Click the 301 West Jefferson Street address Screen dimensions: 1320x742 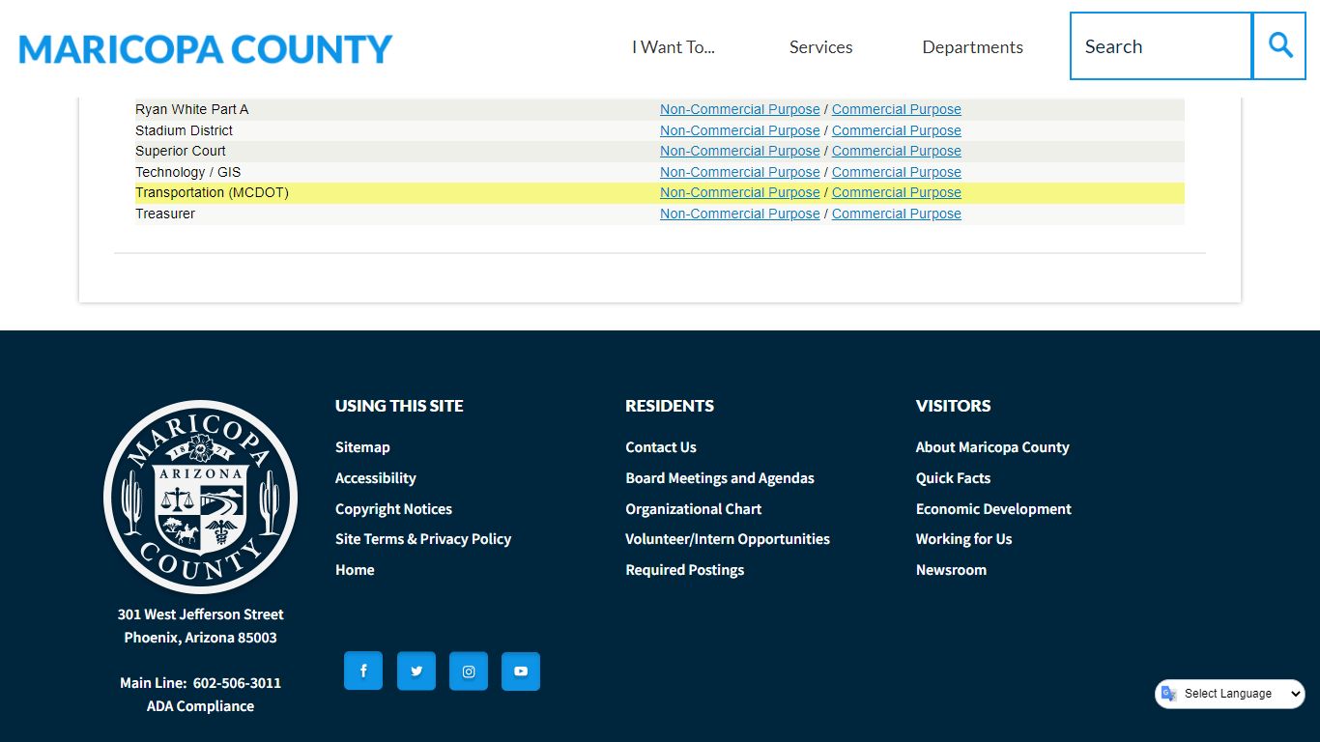[x=200, y=614]
